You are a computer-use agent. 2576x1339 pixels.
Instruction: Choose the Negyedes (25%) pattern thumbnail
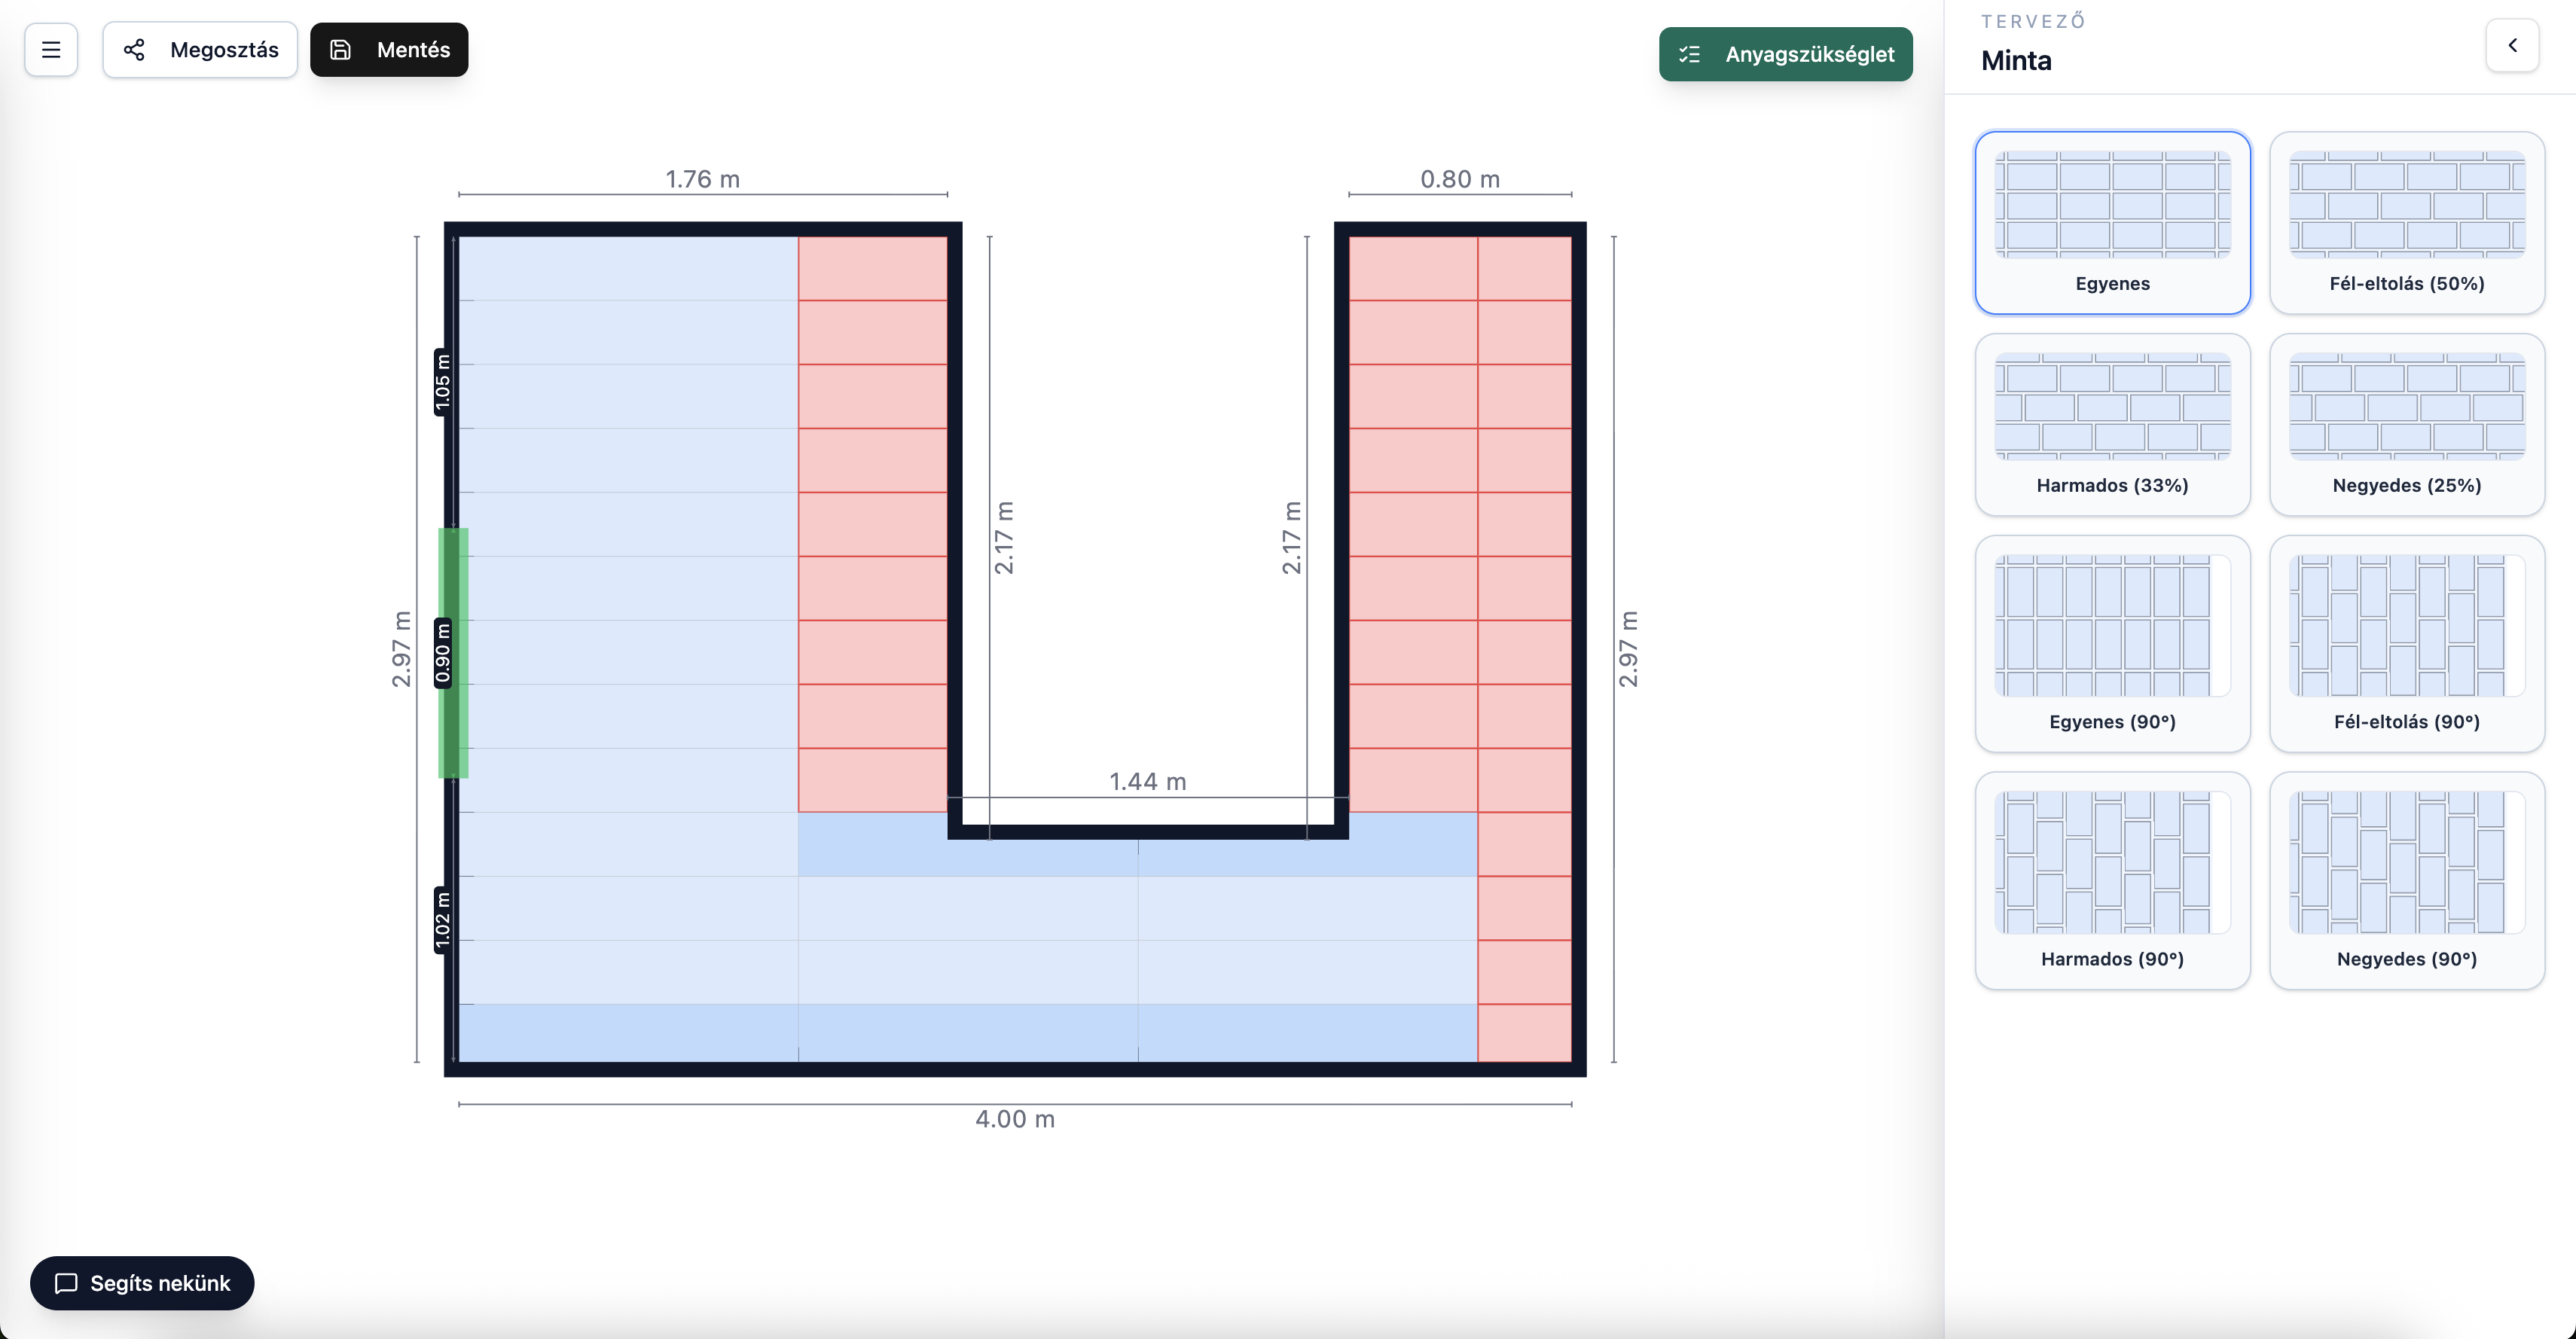tap(2406, 406)
